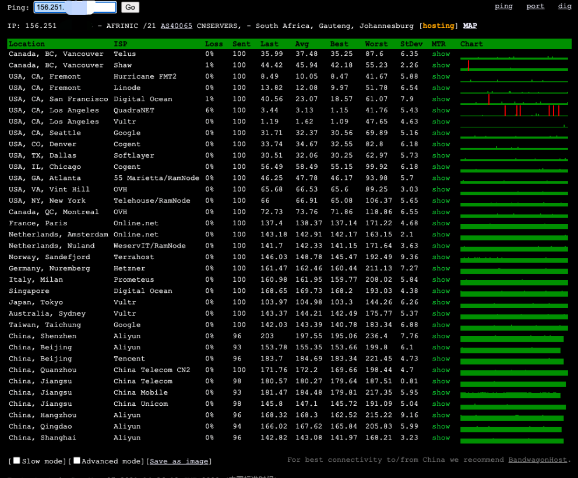Show MTR for Sandefjord Terrahost row
The height and width of the screenshot is (478, 578).
pos(441,257)
